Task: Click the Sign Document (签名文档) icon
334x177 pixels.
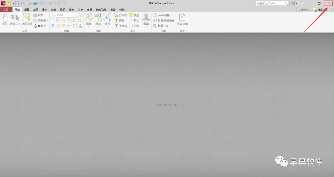Action: (182, 19)
